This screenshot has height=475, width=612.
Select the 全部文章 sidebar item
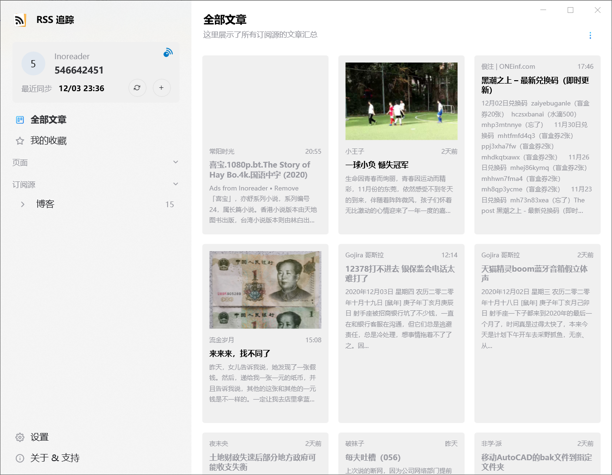point(96,120)
